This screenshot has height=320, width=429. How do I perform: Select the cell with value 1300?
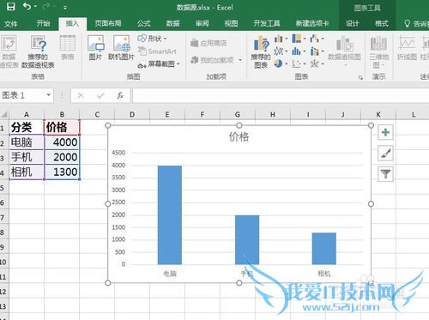click(62, 172)
